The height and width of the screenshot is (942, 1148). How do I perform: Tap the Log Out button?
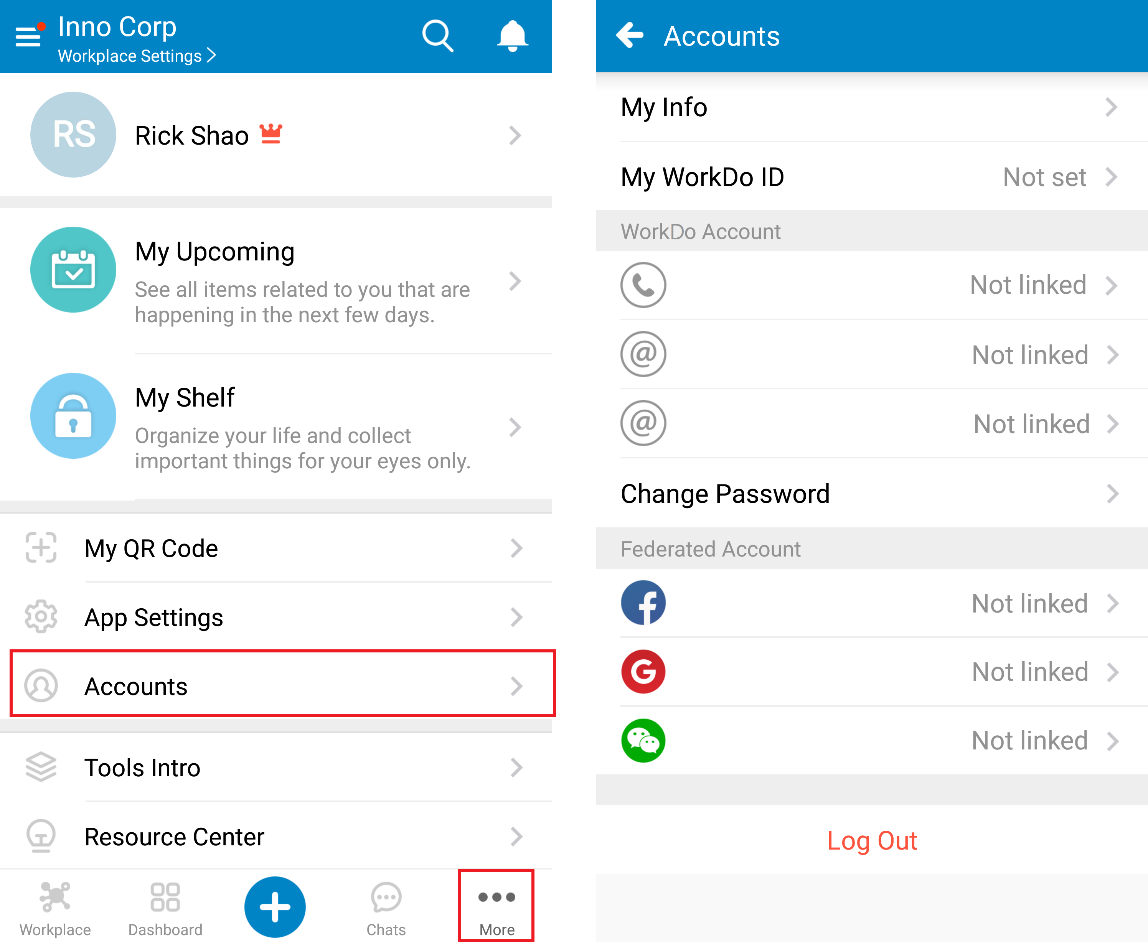(872, 840)
